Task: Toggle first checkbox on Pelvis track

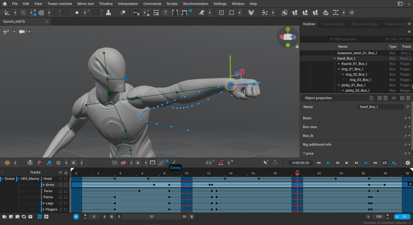Action: [x=61, y=197]
